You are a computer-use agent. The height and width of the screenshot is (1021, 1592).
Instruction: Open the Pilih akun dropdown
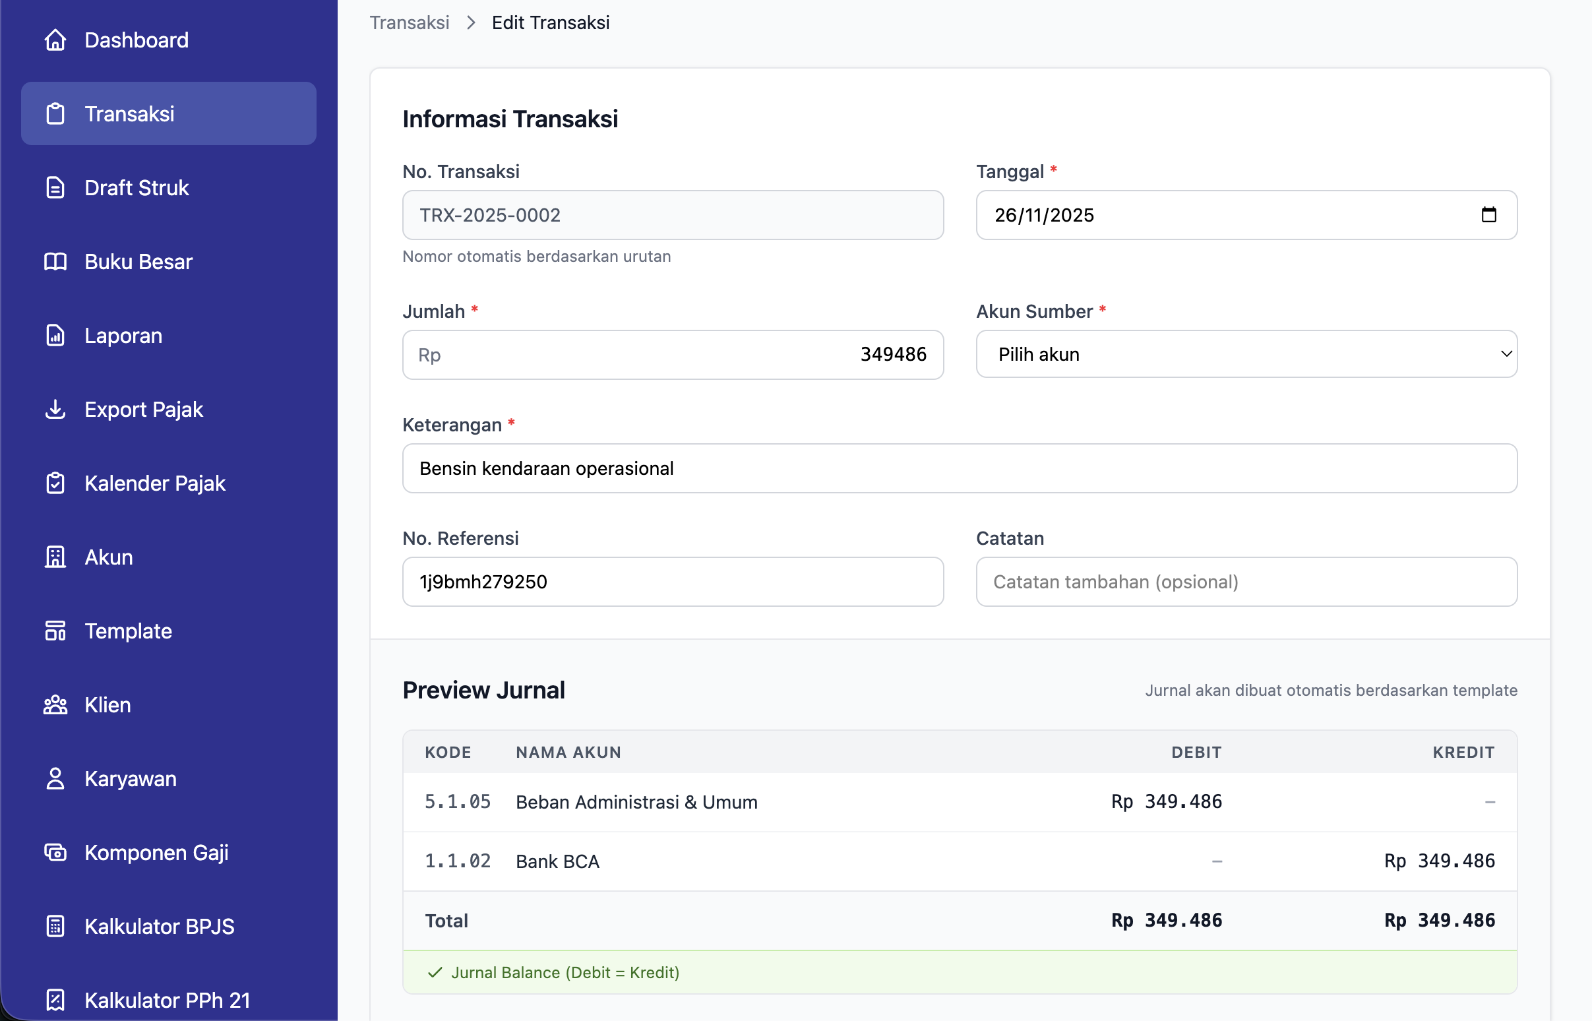coord(1245,354)
